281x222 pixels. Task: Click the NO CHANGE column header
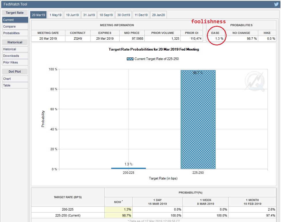(241, 33)
